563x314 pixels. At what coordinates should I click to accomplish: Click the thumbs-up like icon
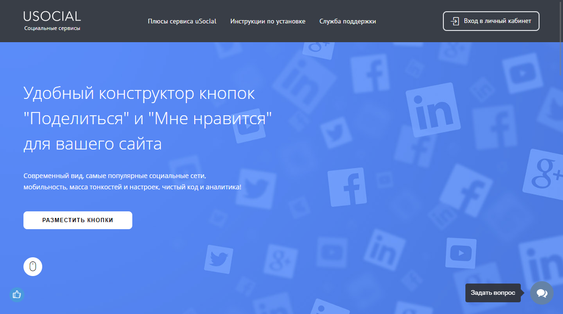[17, 295]
